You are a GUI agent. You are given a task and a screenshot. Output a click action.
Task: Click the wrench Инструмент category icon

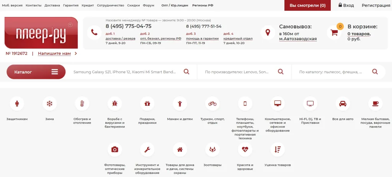click(147, 149)
